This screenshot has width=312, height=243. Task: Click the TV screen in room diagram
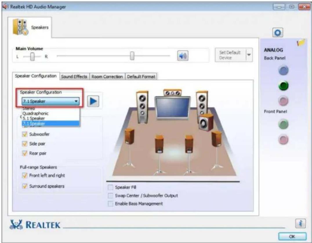click(173, 107)
